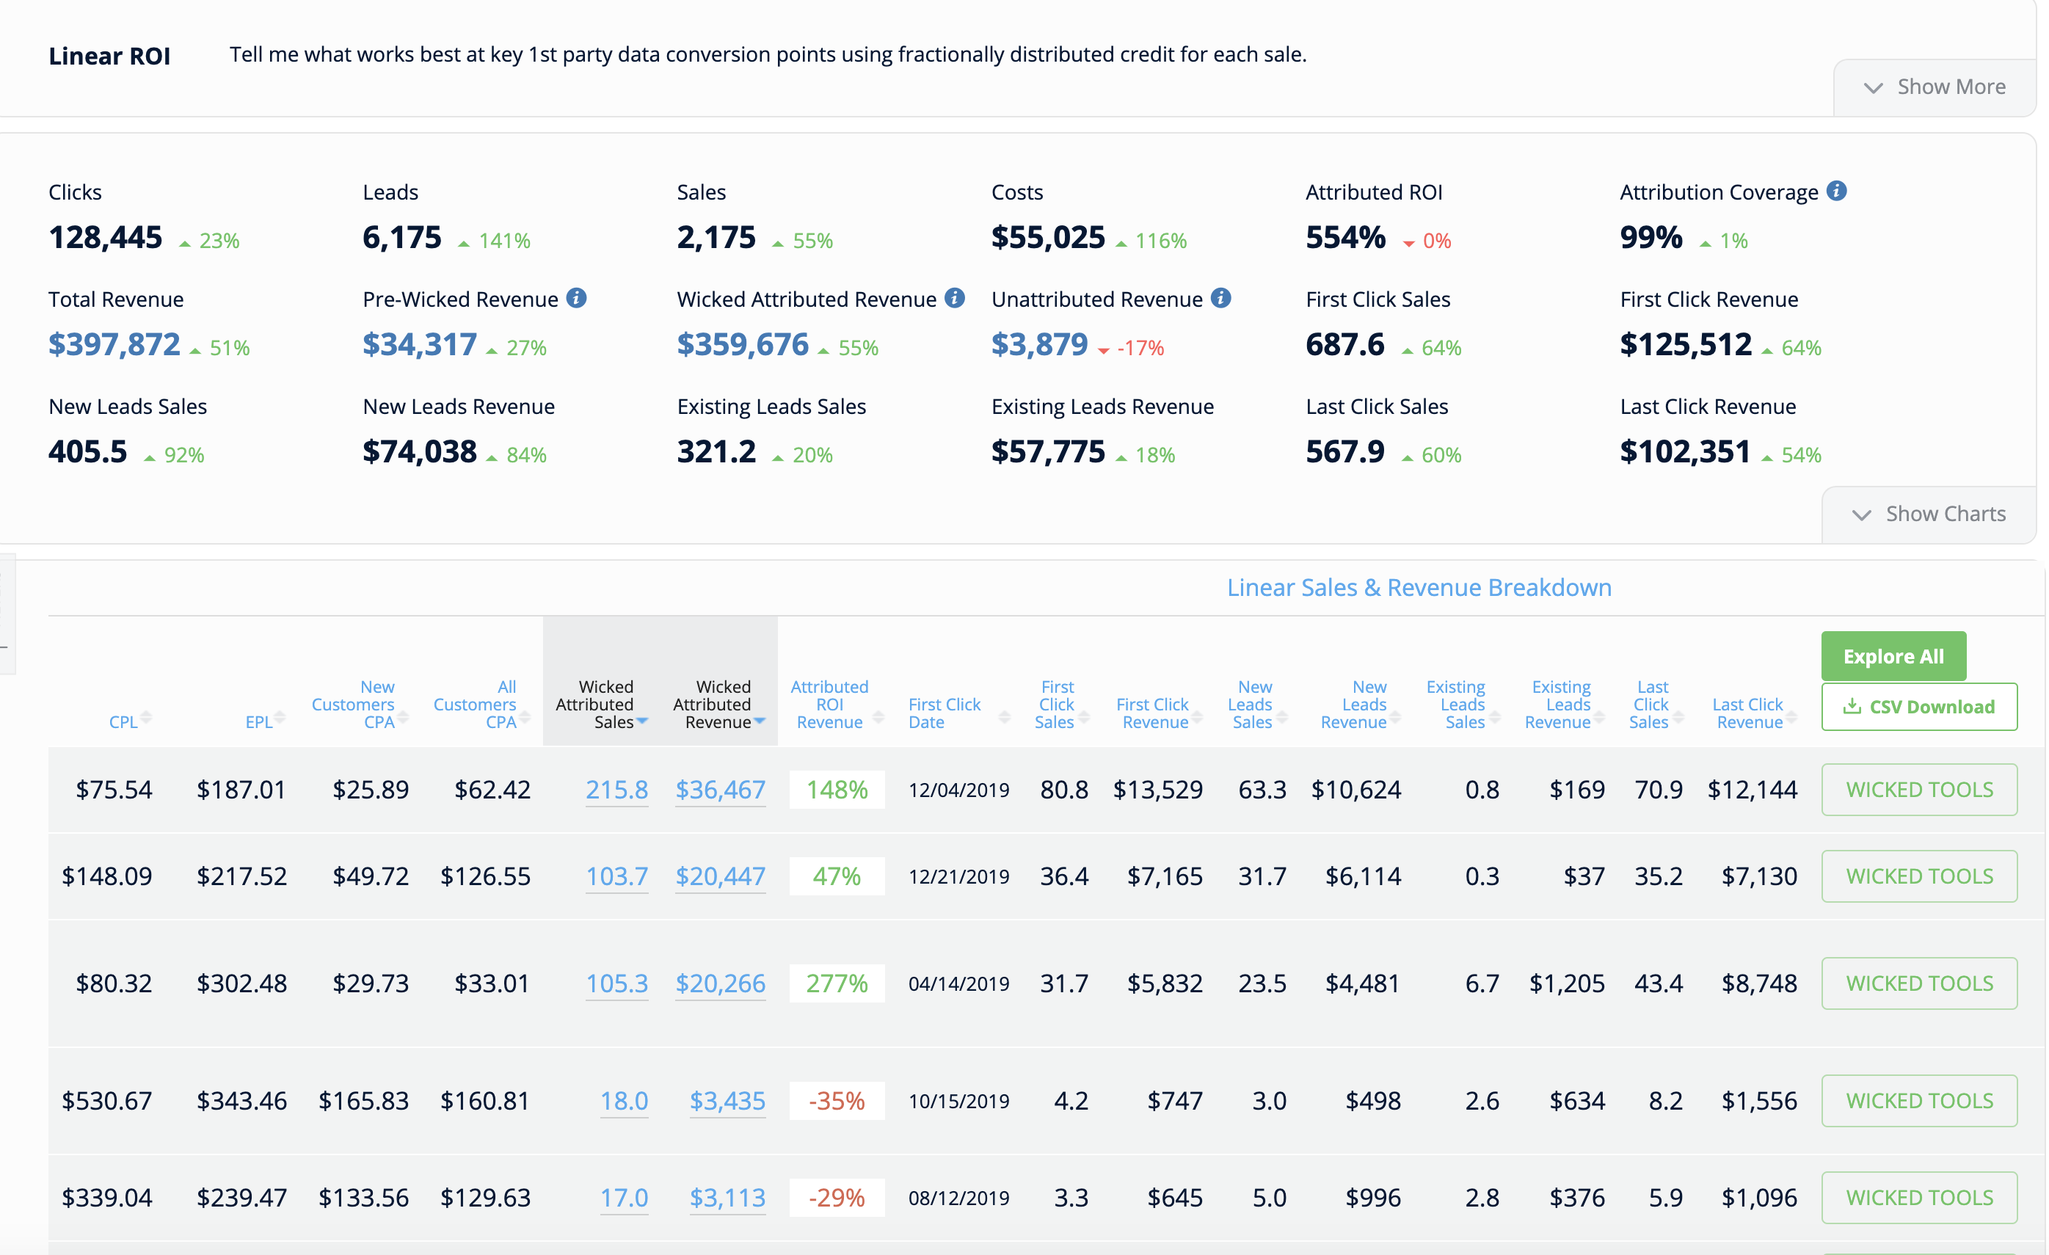Click the EPL column header
Viewport: 2049px width, 1255px height.
coord(258,722)
